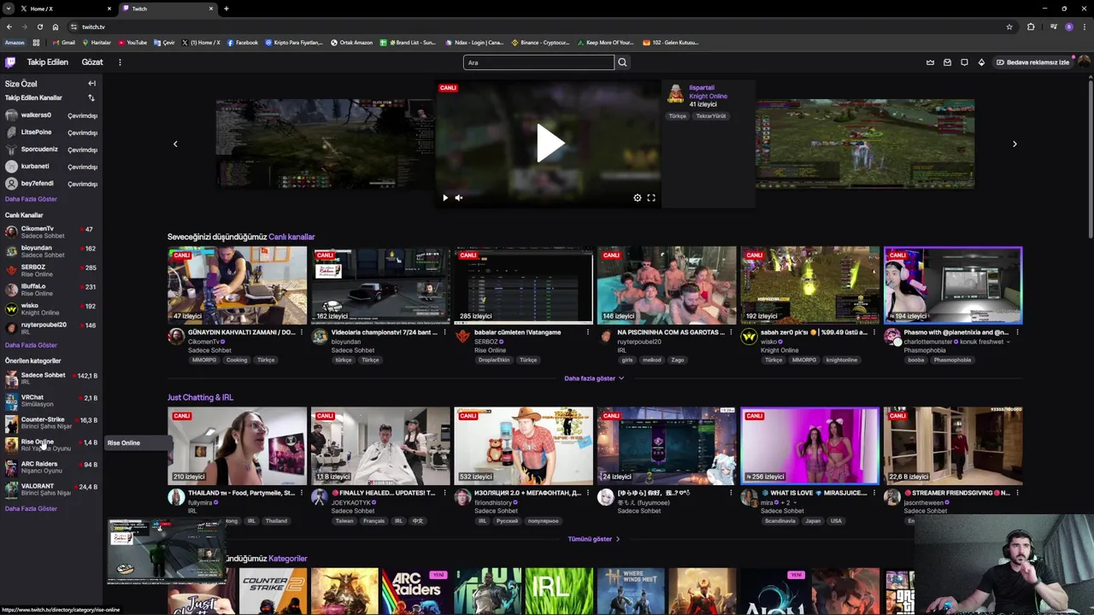The image size is (1094, 615).
Task: Open SERBOZ channel in sidebar
Action: tap(51, 270)
